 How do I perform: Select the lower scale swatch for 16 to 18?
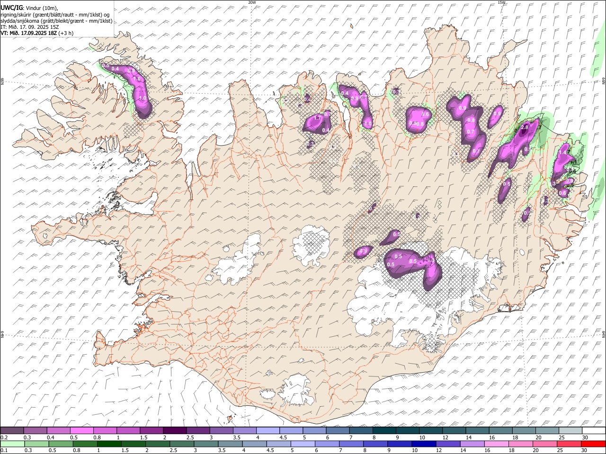coord(496,444)
